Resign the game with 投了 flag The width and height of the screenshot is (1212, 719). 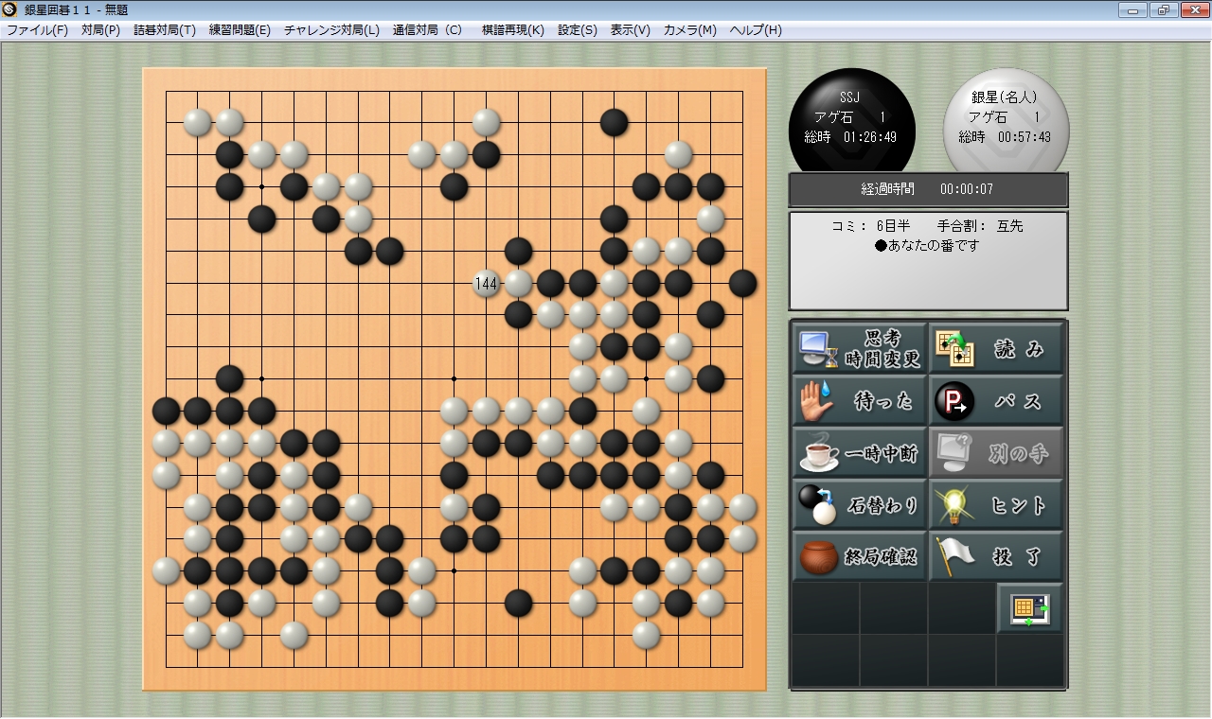coord(996,557)
